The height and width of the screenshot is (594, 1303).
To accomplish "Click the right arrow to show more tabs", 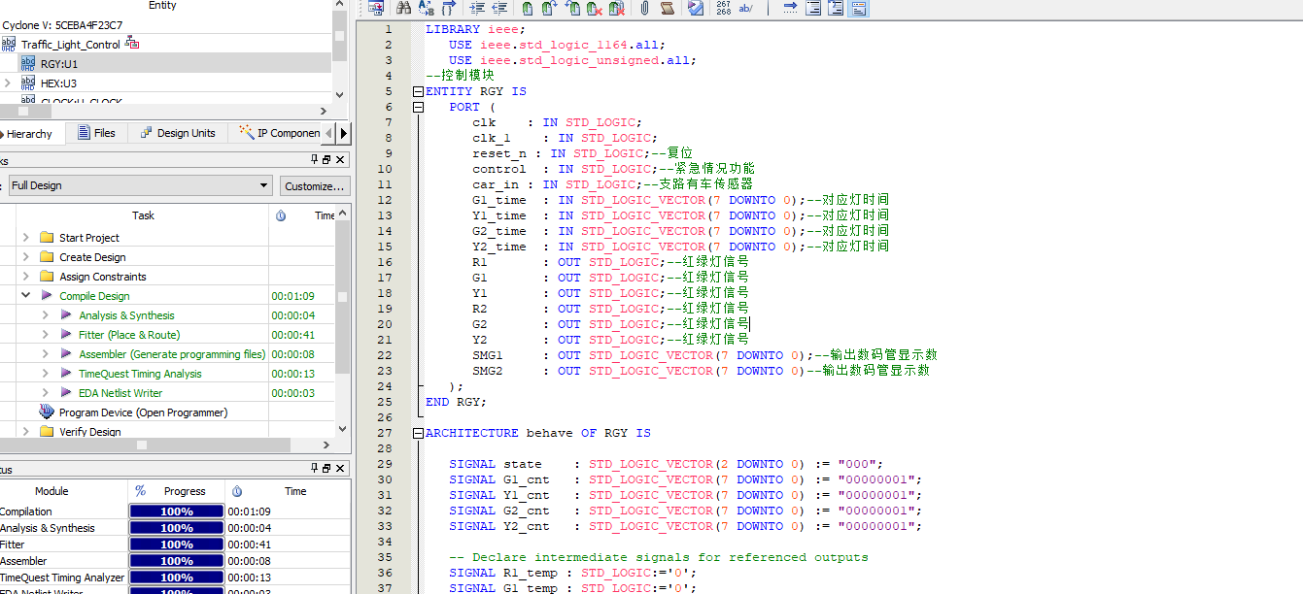I will 344,133.
